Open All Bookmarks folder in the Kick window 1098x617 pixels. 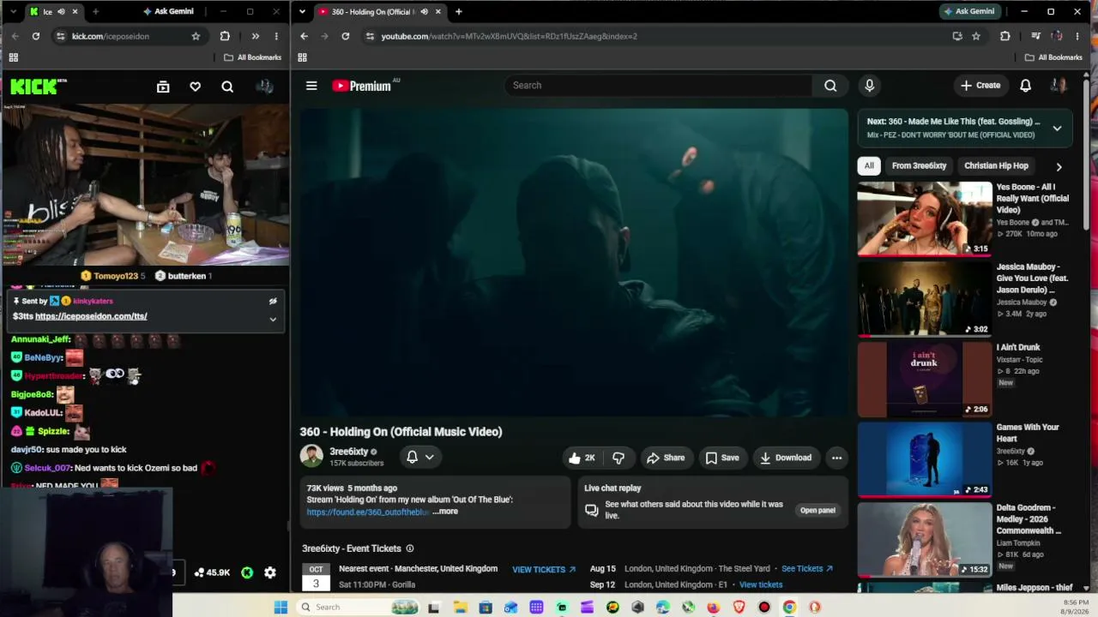[x=253, y=57]
